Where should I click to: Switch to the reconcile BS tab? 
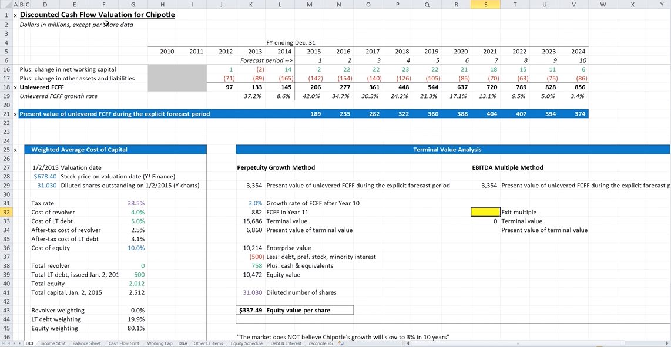(x=322, y=343)
